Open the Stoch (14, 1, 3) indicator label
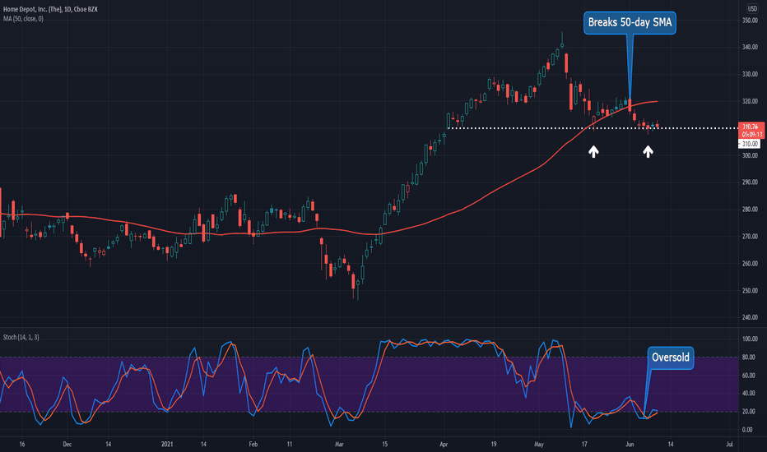Screen dimensions: 767x452 click(21, 337)
